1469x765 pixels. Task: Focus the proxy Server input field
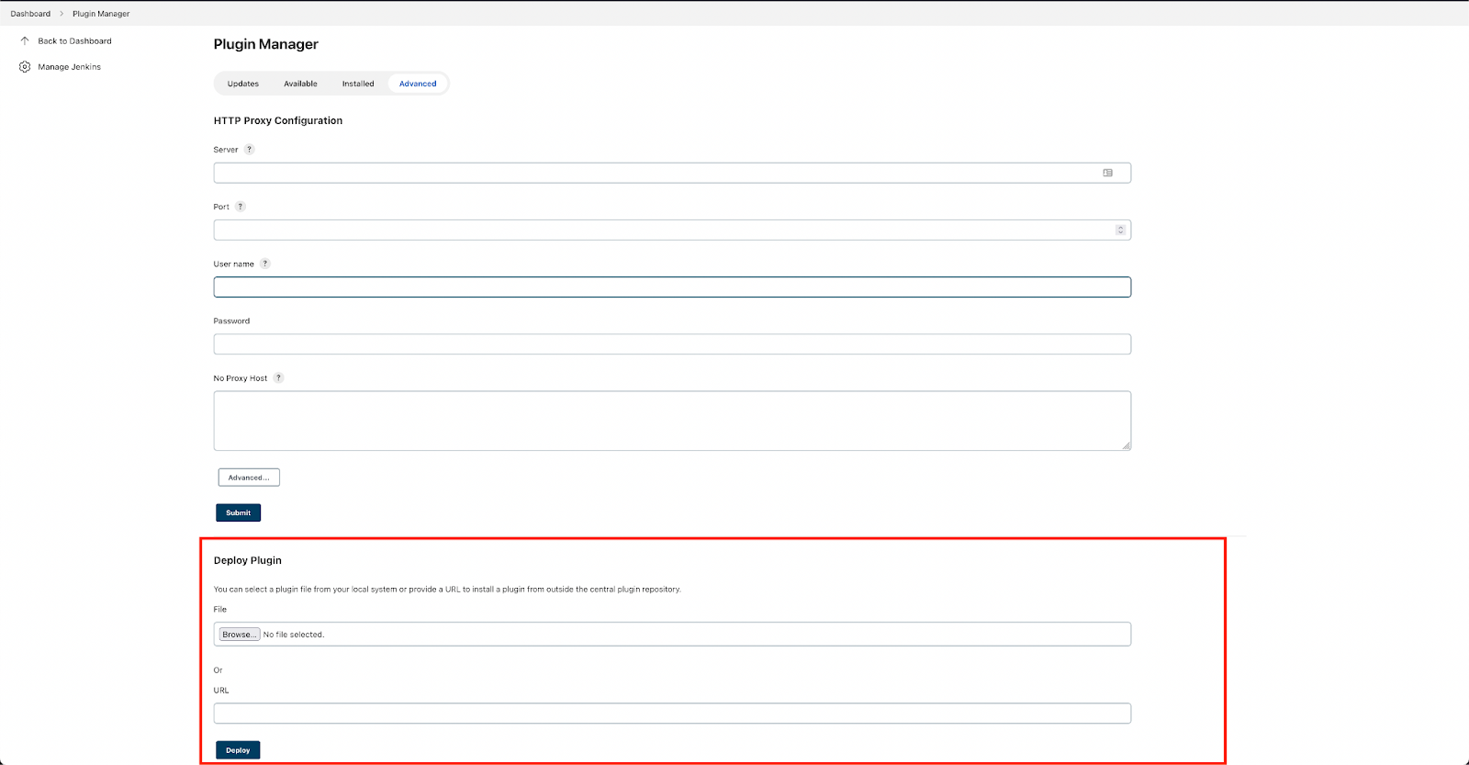tap(672, 173)
